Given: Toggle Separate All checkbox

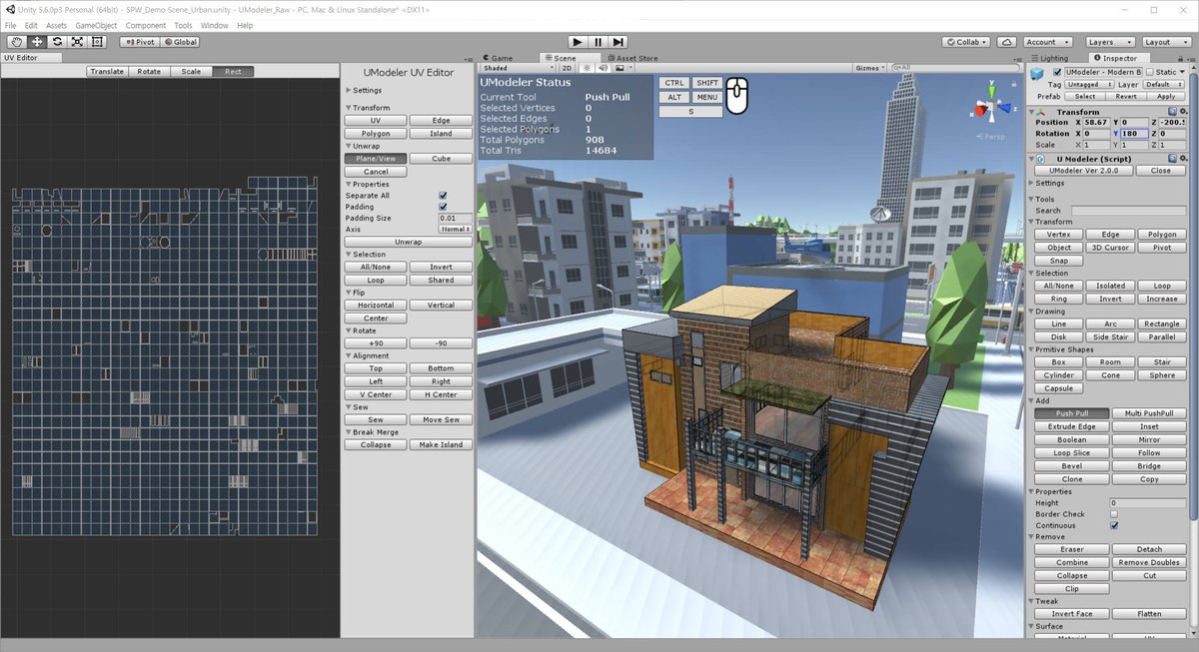Looking at the screenshot, I should coord(443,196).
